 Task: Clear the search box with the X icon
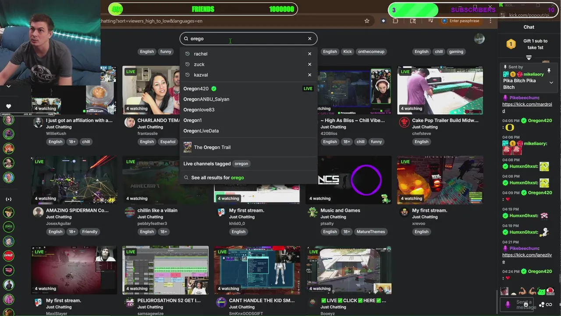tap(309, 39)
